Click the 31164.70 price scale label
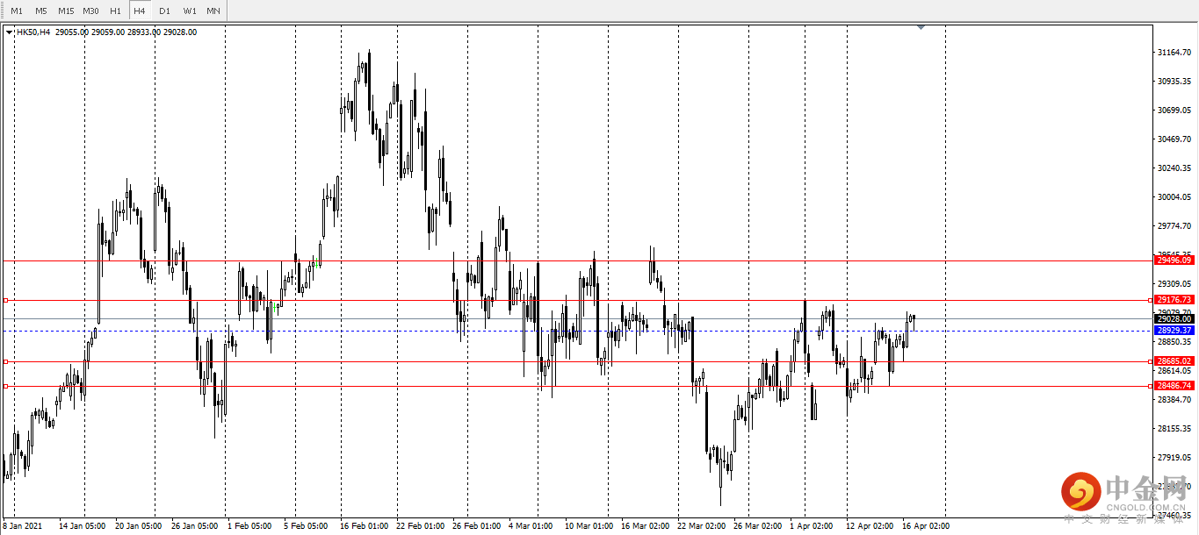The height and width of the screenshot is (535, 1199). pos(1174,53)
